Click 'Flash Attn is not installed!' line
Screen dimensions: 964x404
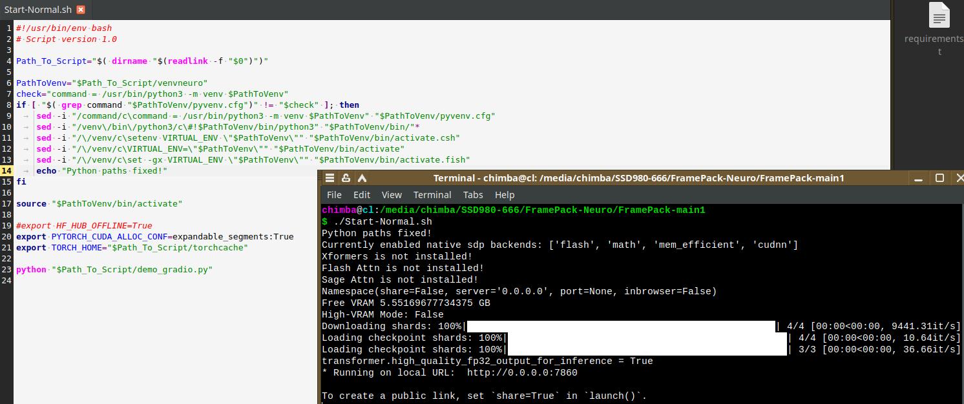point(403,268)
